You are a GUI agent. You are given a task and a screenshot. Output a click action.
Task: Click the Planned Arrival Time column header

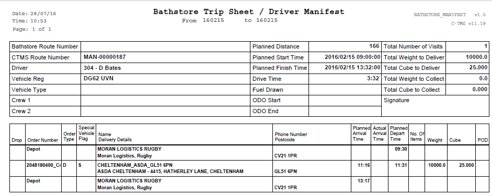[x=361, y=134]
